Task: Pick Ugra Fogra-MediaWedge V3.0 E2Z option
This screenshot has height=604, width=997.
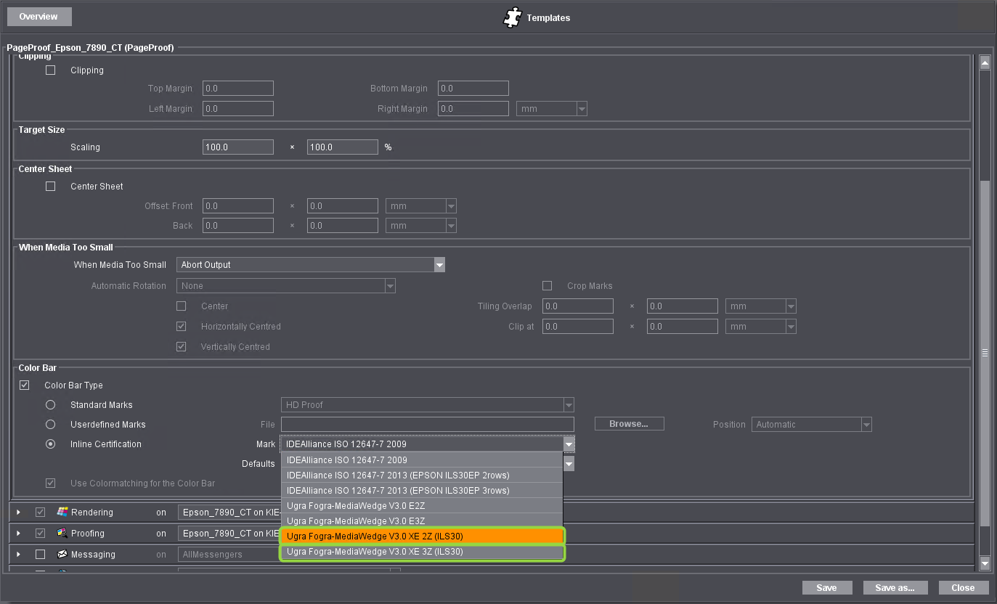Action: 422,506
